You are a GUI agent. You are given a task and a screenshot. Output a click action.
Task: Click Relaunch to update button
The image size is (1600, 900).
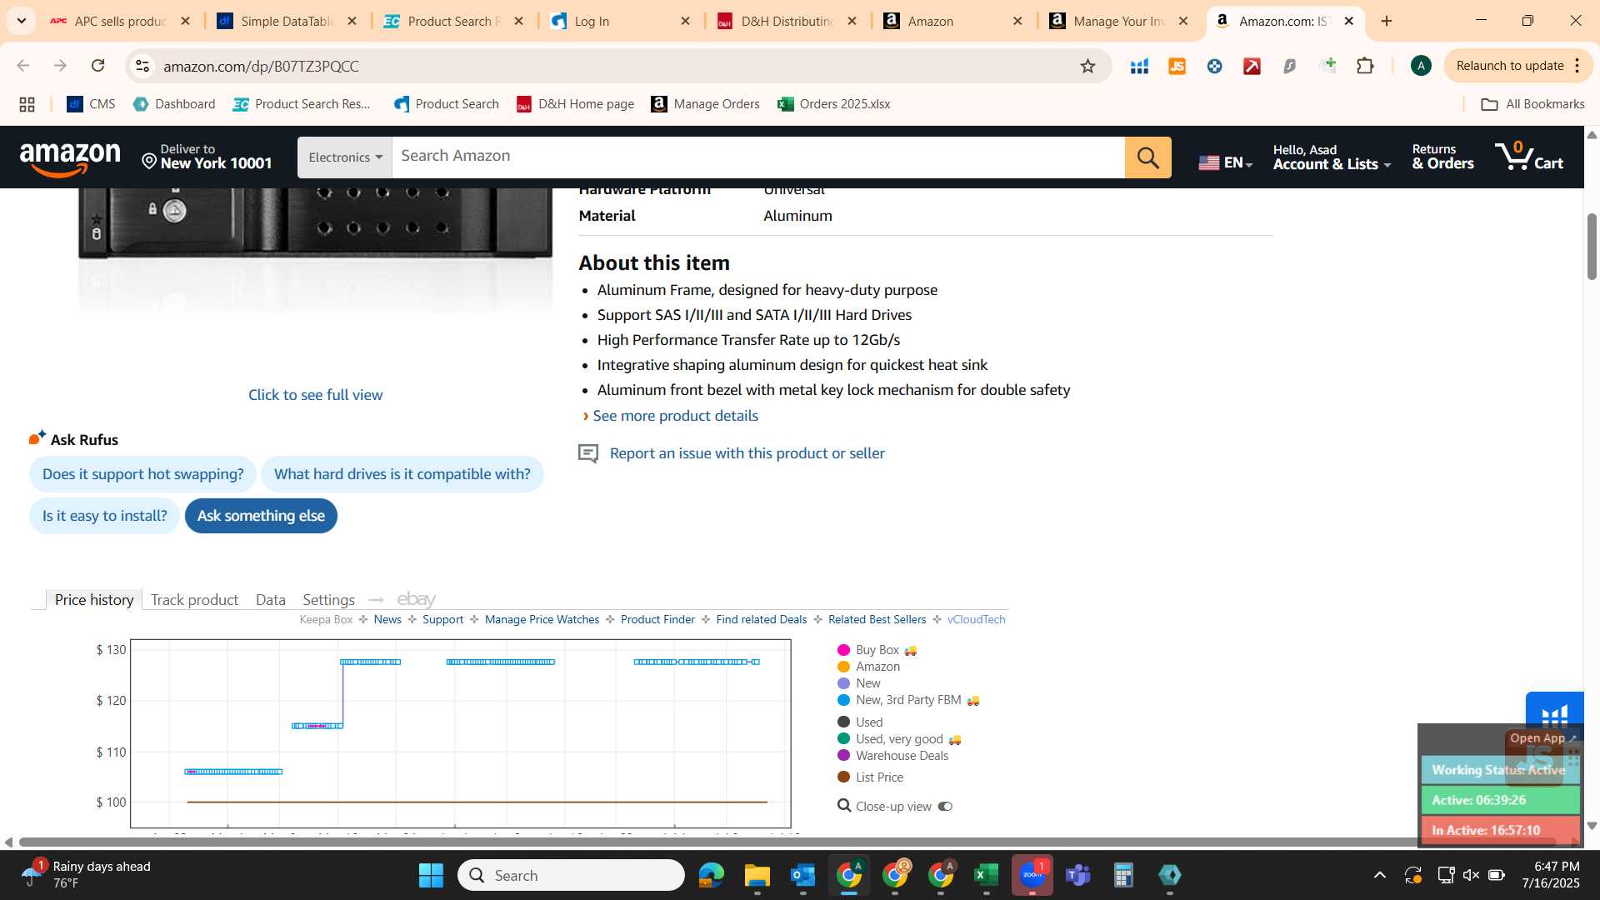click(1509, 66)
